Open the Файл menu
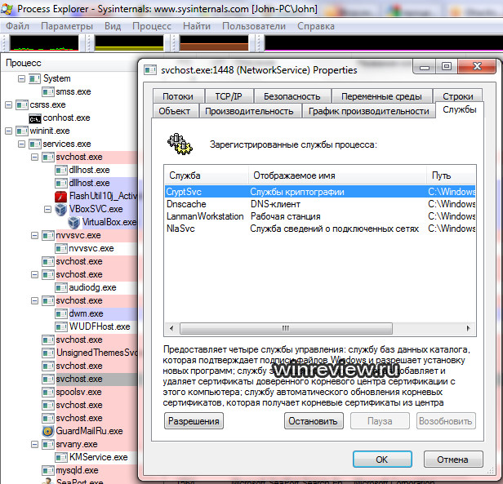 click(18, 26)
